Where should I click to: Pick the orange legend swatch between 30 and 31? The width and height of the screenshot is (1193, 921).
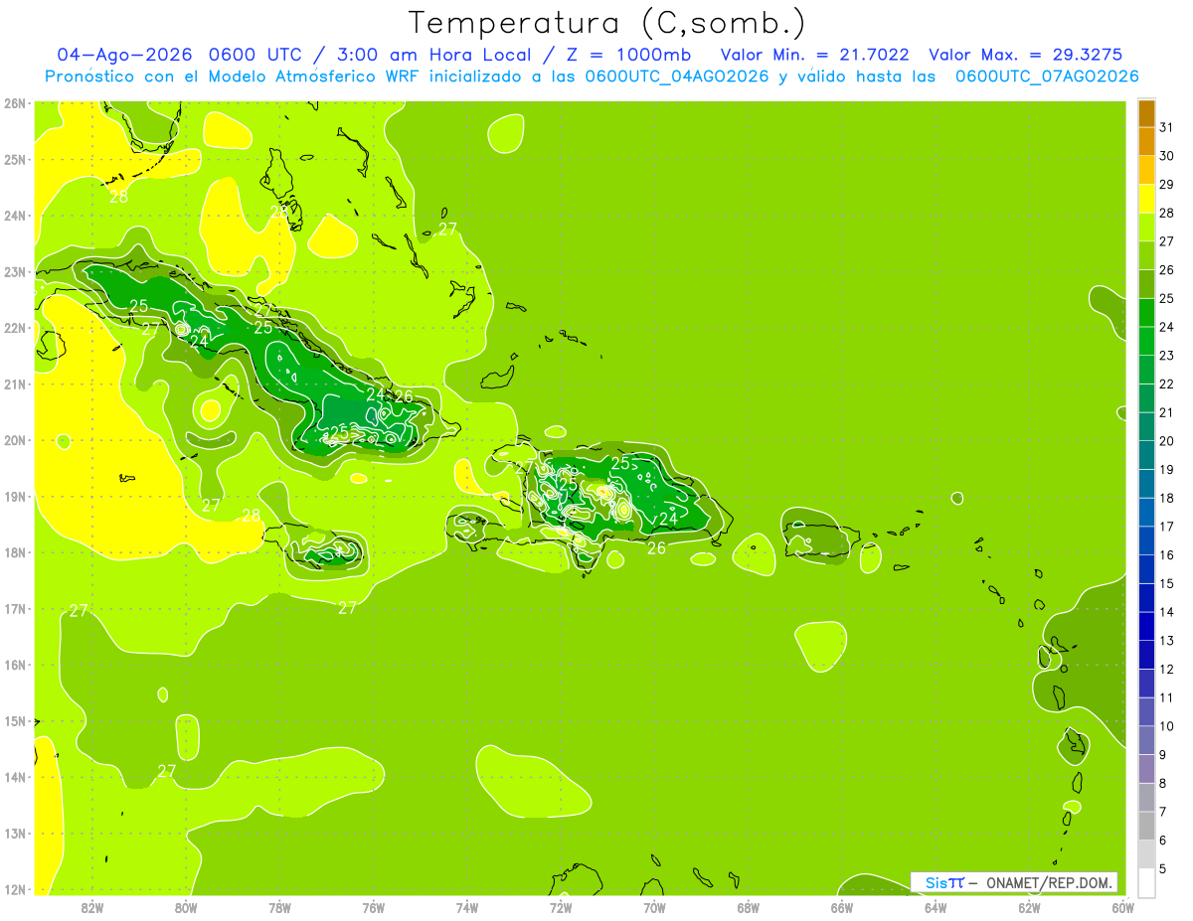click(1146, 142)
